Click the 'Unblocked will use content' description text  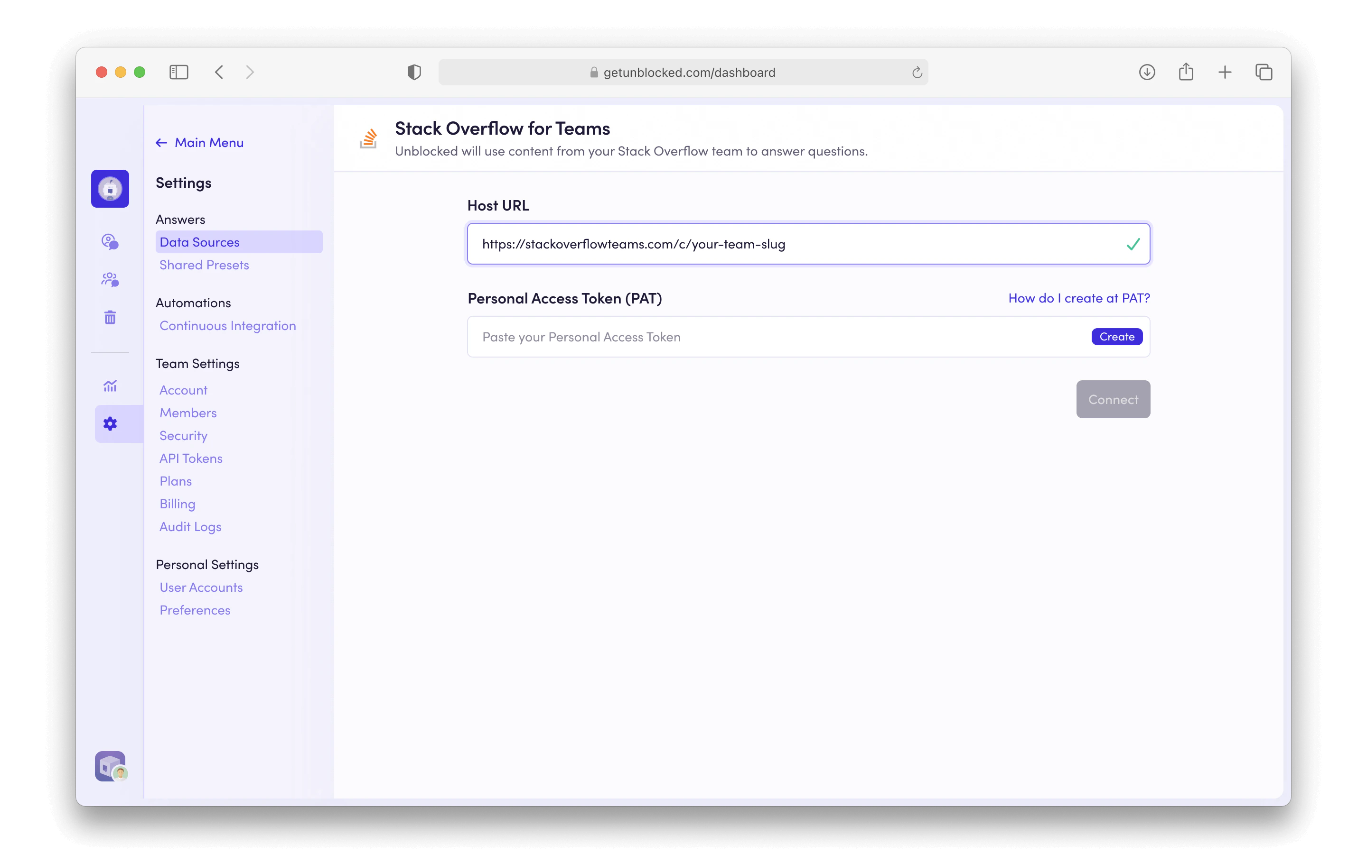(x=631, y=151)
